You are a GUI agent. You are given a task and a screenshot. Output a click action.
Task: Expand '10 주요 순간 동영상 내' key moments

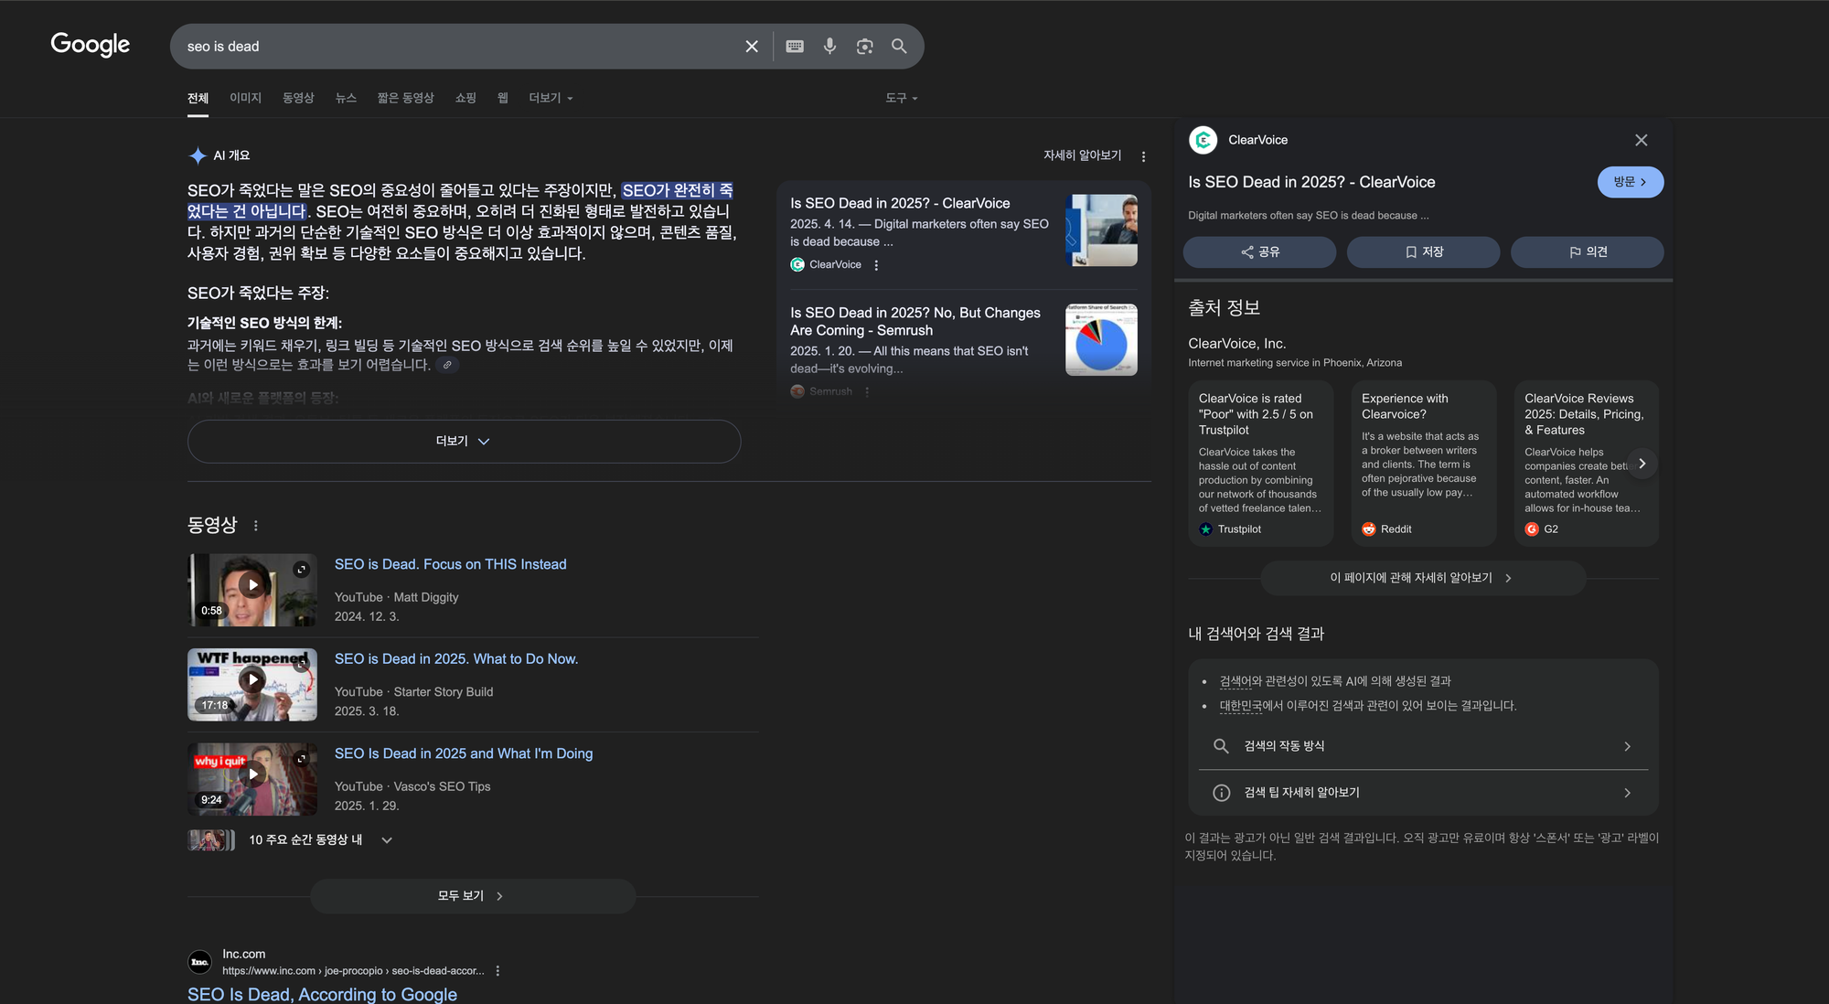pyautogui.click(x=387, y=840)
